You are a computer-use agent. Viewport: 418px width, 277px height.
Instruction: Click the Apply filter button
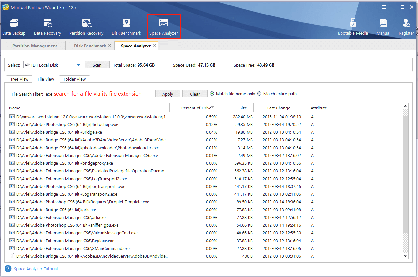pos(168,94)
